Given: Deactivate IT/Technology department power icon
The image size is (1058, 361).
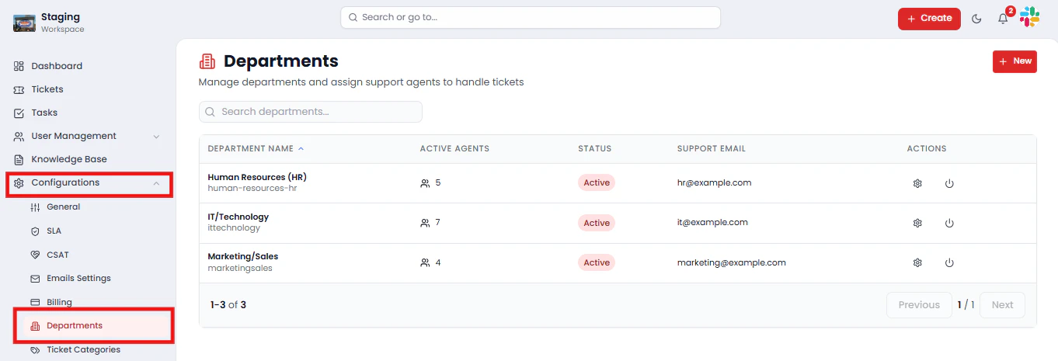Looking at the screenshot, I should (x=949, y=223).
